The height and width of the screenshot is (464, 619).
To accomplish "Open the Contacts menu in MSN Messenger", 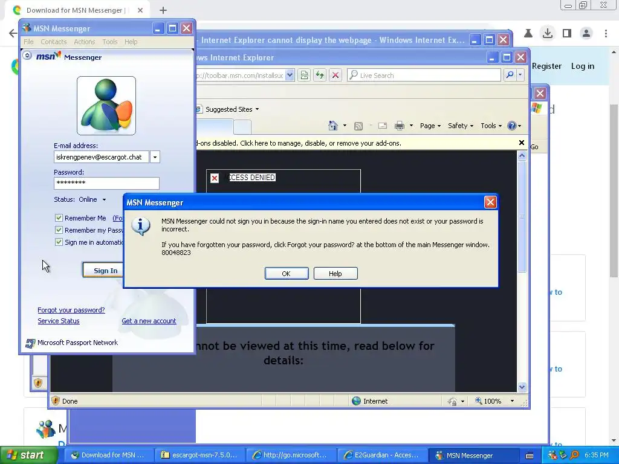I will click(x=54, y=42).
